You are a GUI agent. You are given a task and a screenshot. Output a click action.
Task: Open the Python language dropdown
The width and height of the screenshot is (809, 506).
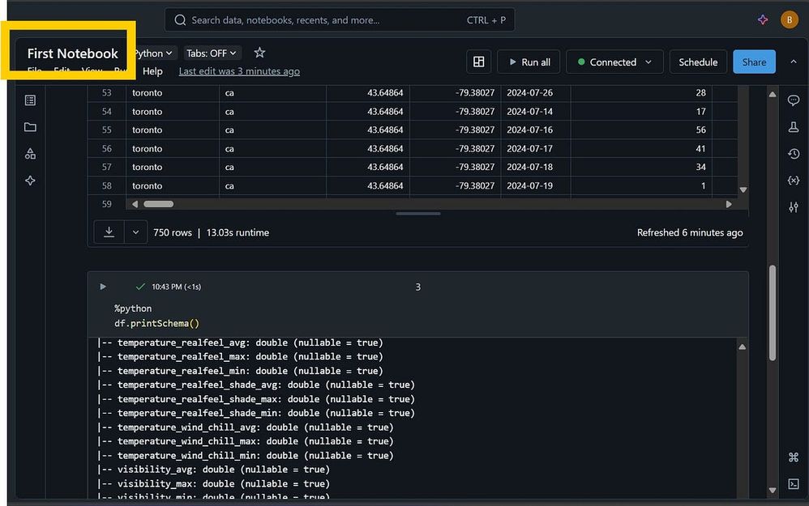(153, 53)
